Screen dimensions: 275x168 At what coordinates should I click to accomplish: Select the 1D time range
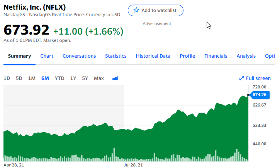(7, 78)
